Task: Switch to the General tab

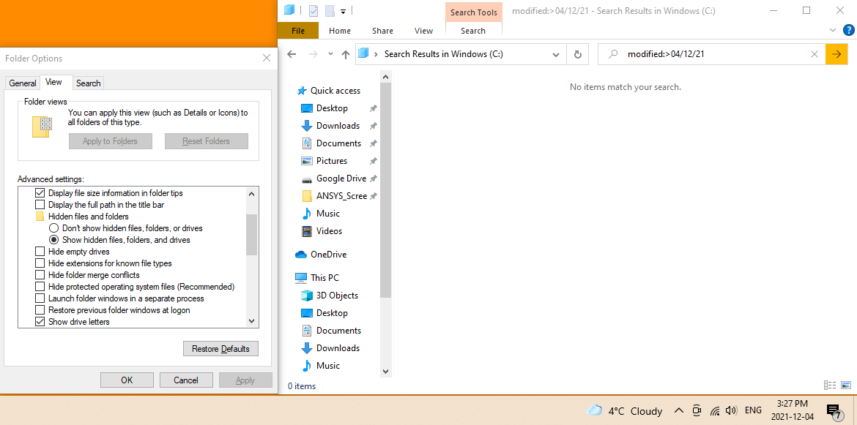Action: [x=23, y=83]
